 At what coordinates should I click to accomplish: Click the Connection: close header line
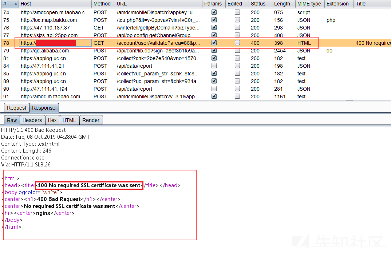(23, 158)
